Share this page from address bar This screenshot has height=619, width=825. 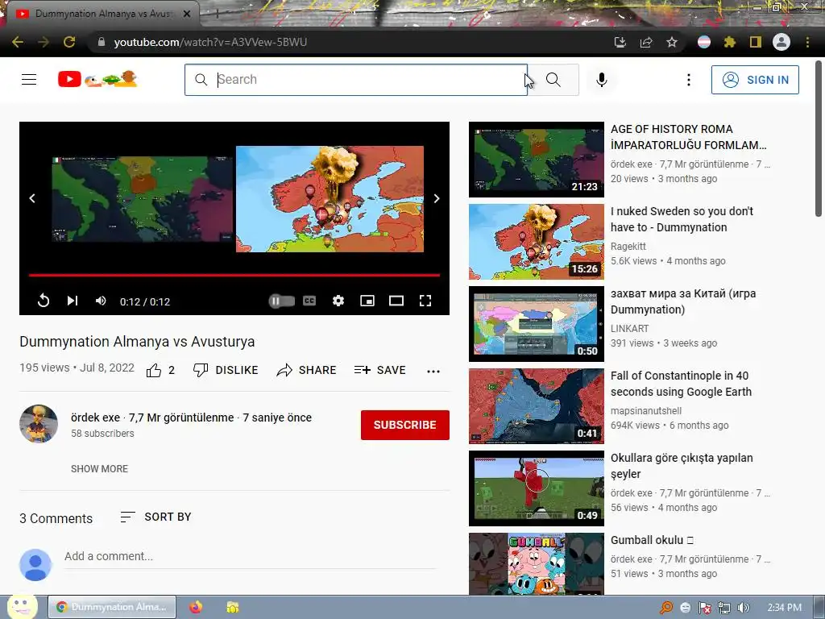coord(645,42)
